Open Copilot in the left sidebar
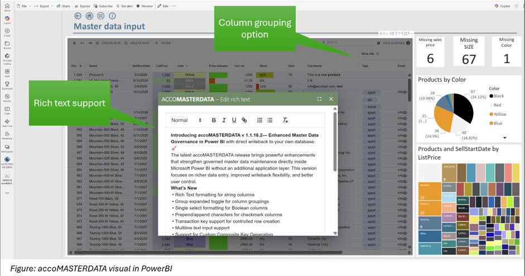This screenshot has height=276, width=525. [7, 20]
